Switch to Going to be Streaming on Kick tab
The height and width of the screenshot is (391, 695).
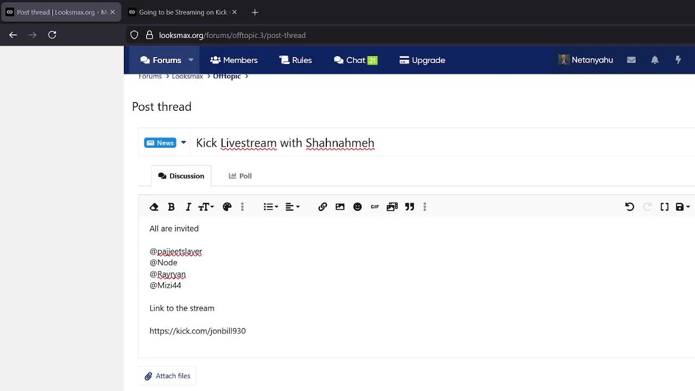pyautogui.click(x=182, y=12)
